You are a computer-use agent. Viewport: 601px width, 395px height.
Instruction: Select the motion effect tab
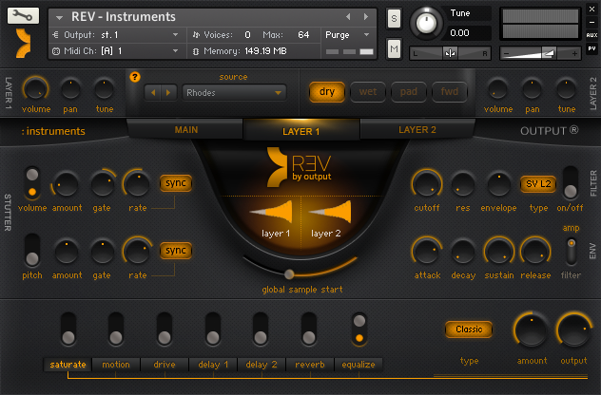(x=116, y=365)
